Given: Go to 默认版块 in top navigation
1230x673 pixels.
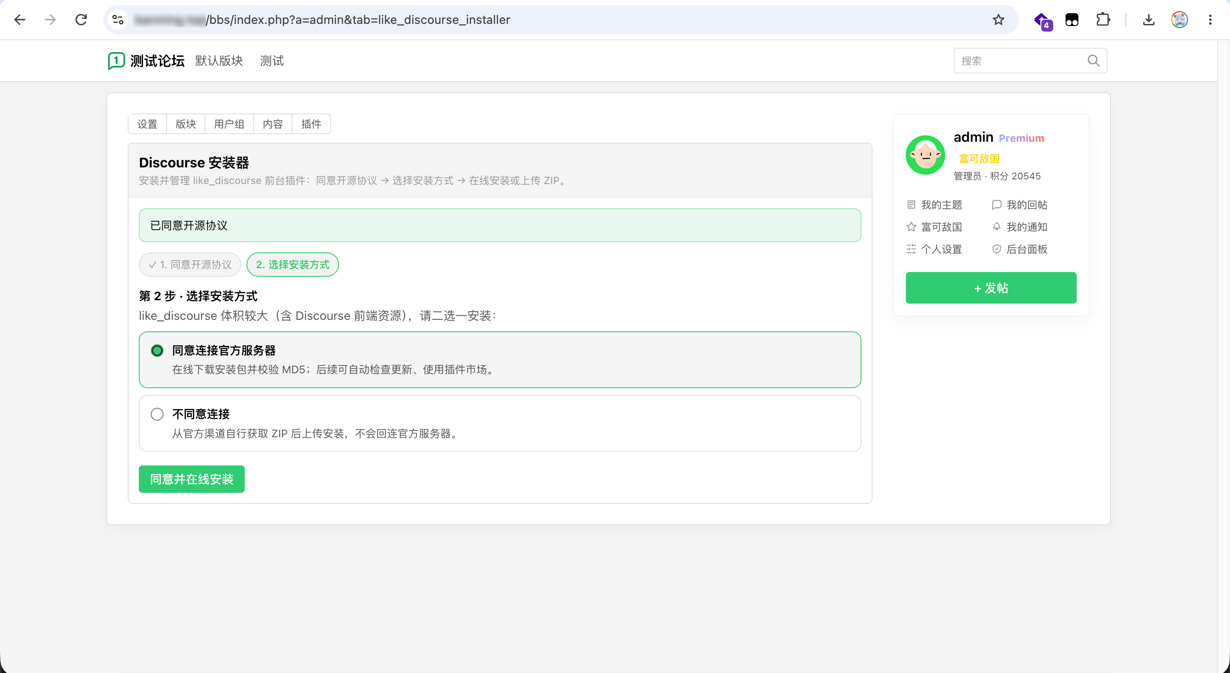Looking at the screenshot, I should [x=219, y=61].
